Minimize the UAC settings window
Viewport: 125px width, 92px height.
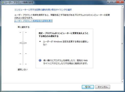coord(109,2)
